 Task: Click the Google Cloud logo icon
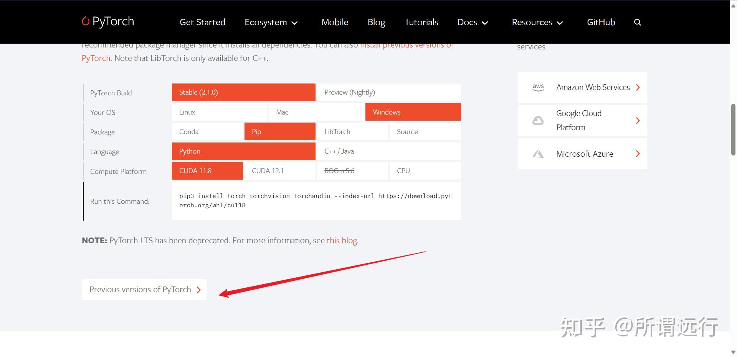(x=538, y=121)
